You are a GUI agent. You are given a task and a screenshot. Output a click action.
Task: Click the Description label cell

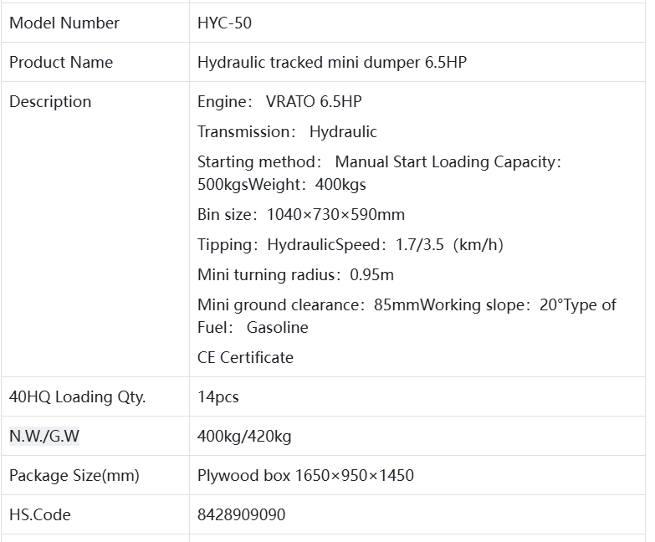click(x=50, y=102)
